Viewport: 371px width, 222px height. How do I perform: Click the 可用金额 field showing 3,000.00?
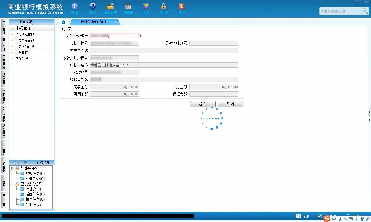(115, 94)
